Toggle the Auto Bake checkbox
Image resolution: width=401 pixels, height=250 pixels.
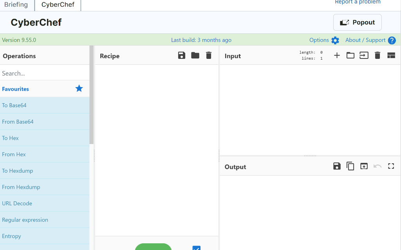(197, 248)
